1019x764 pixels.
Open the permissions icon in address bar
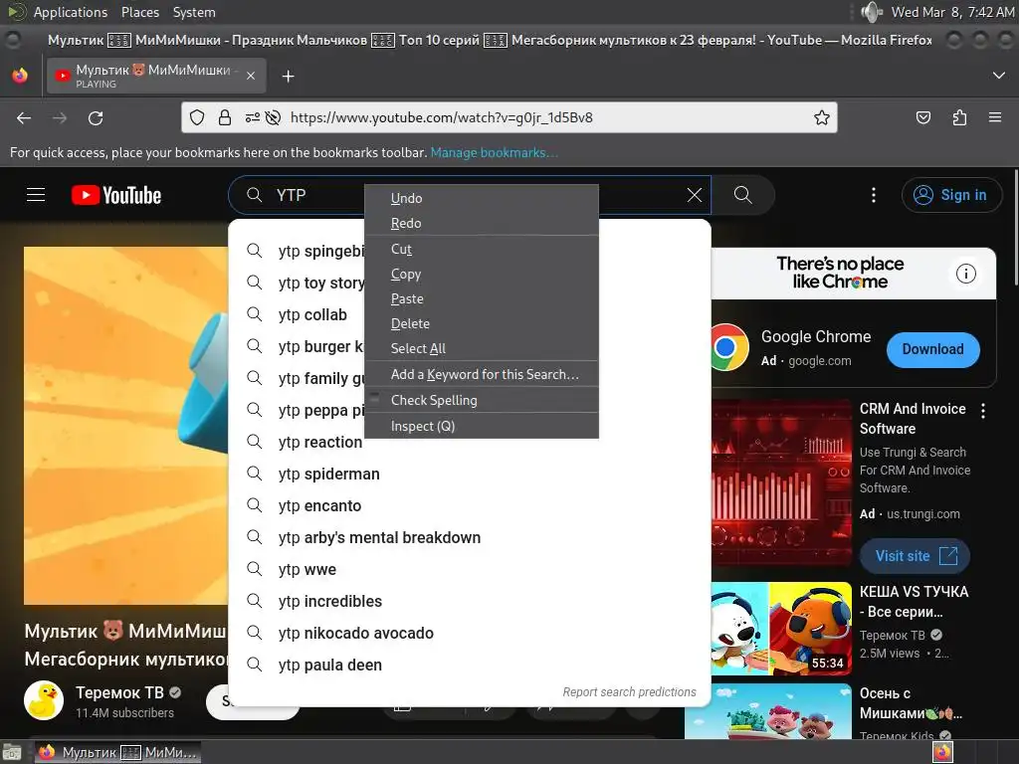[252, 117]
